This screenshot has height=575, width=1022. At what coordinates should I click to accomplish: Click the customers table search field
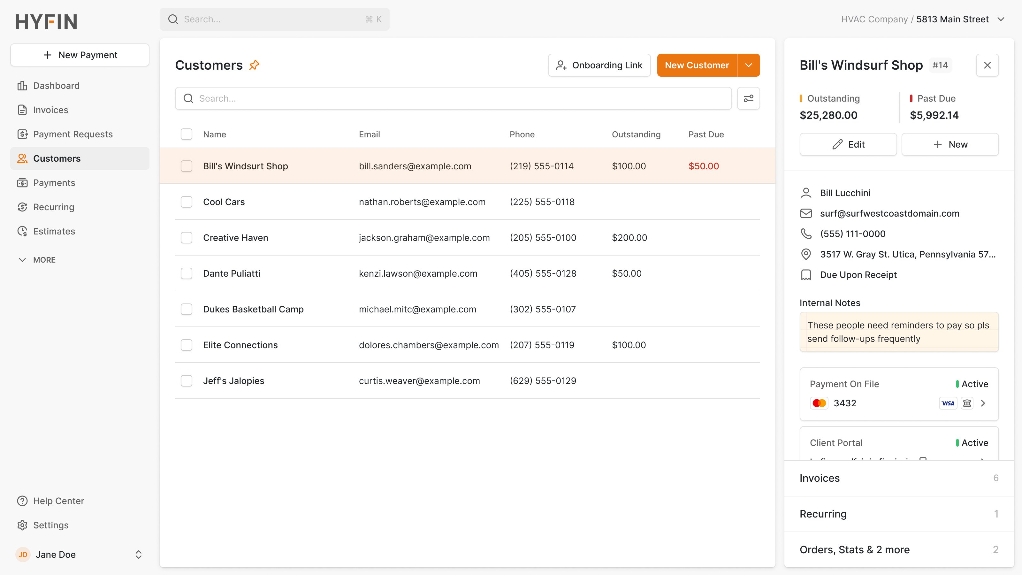coord(453,98)
